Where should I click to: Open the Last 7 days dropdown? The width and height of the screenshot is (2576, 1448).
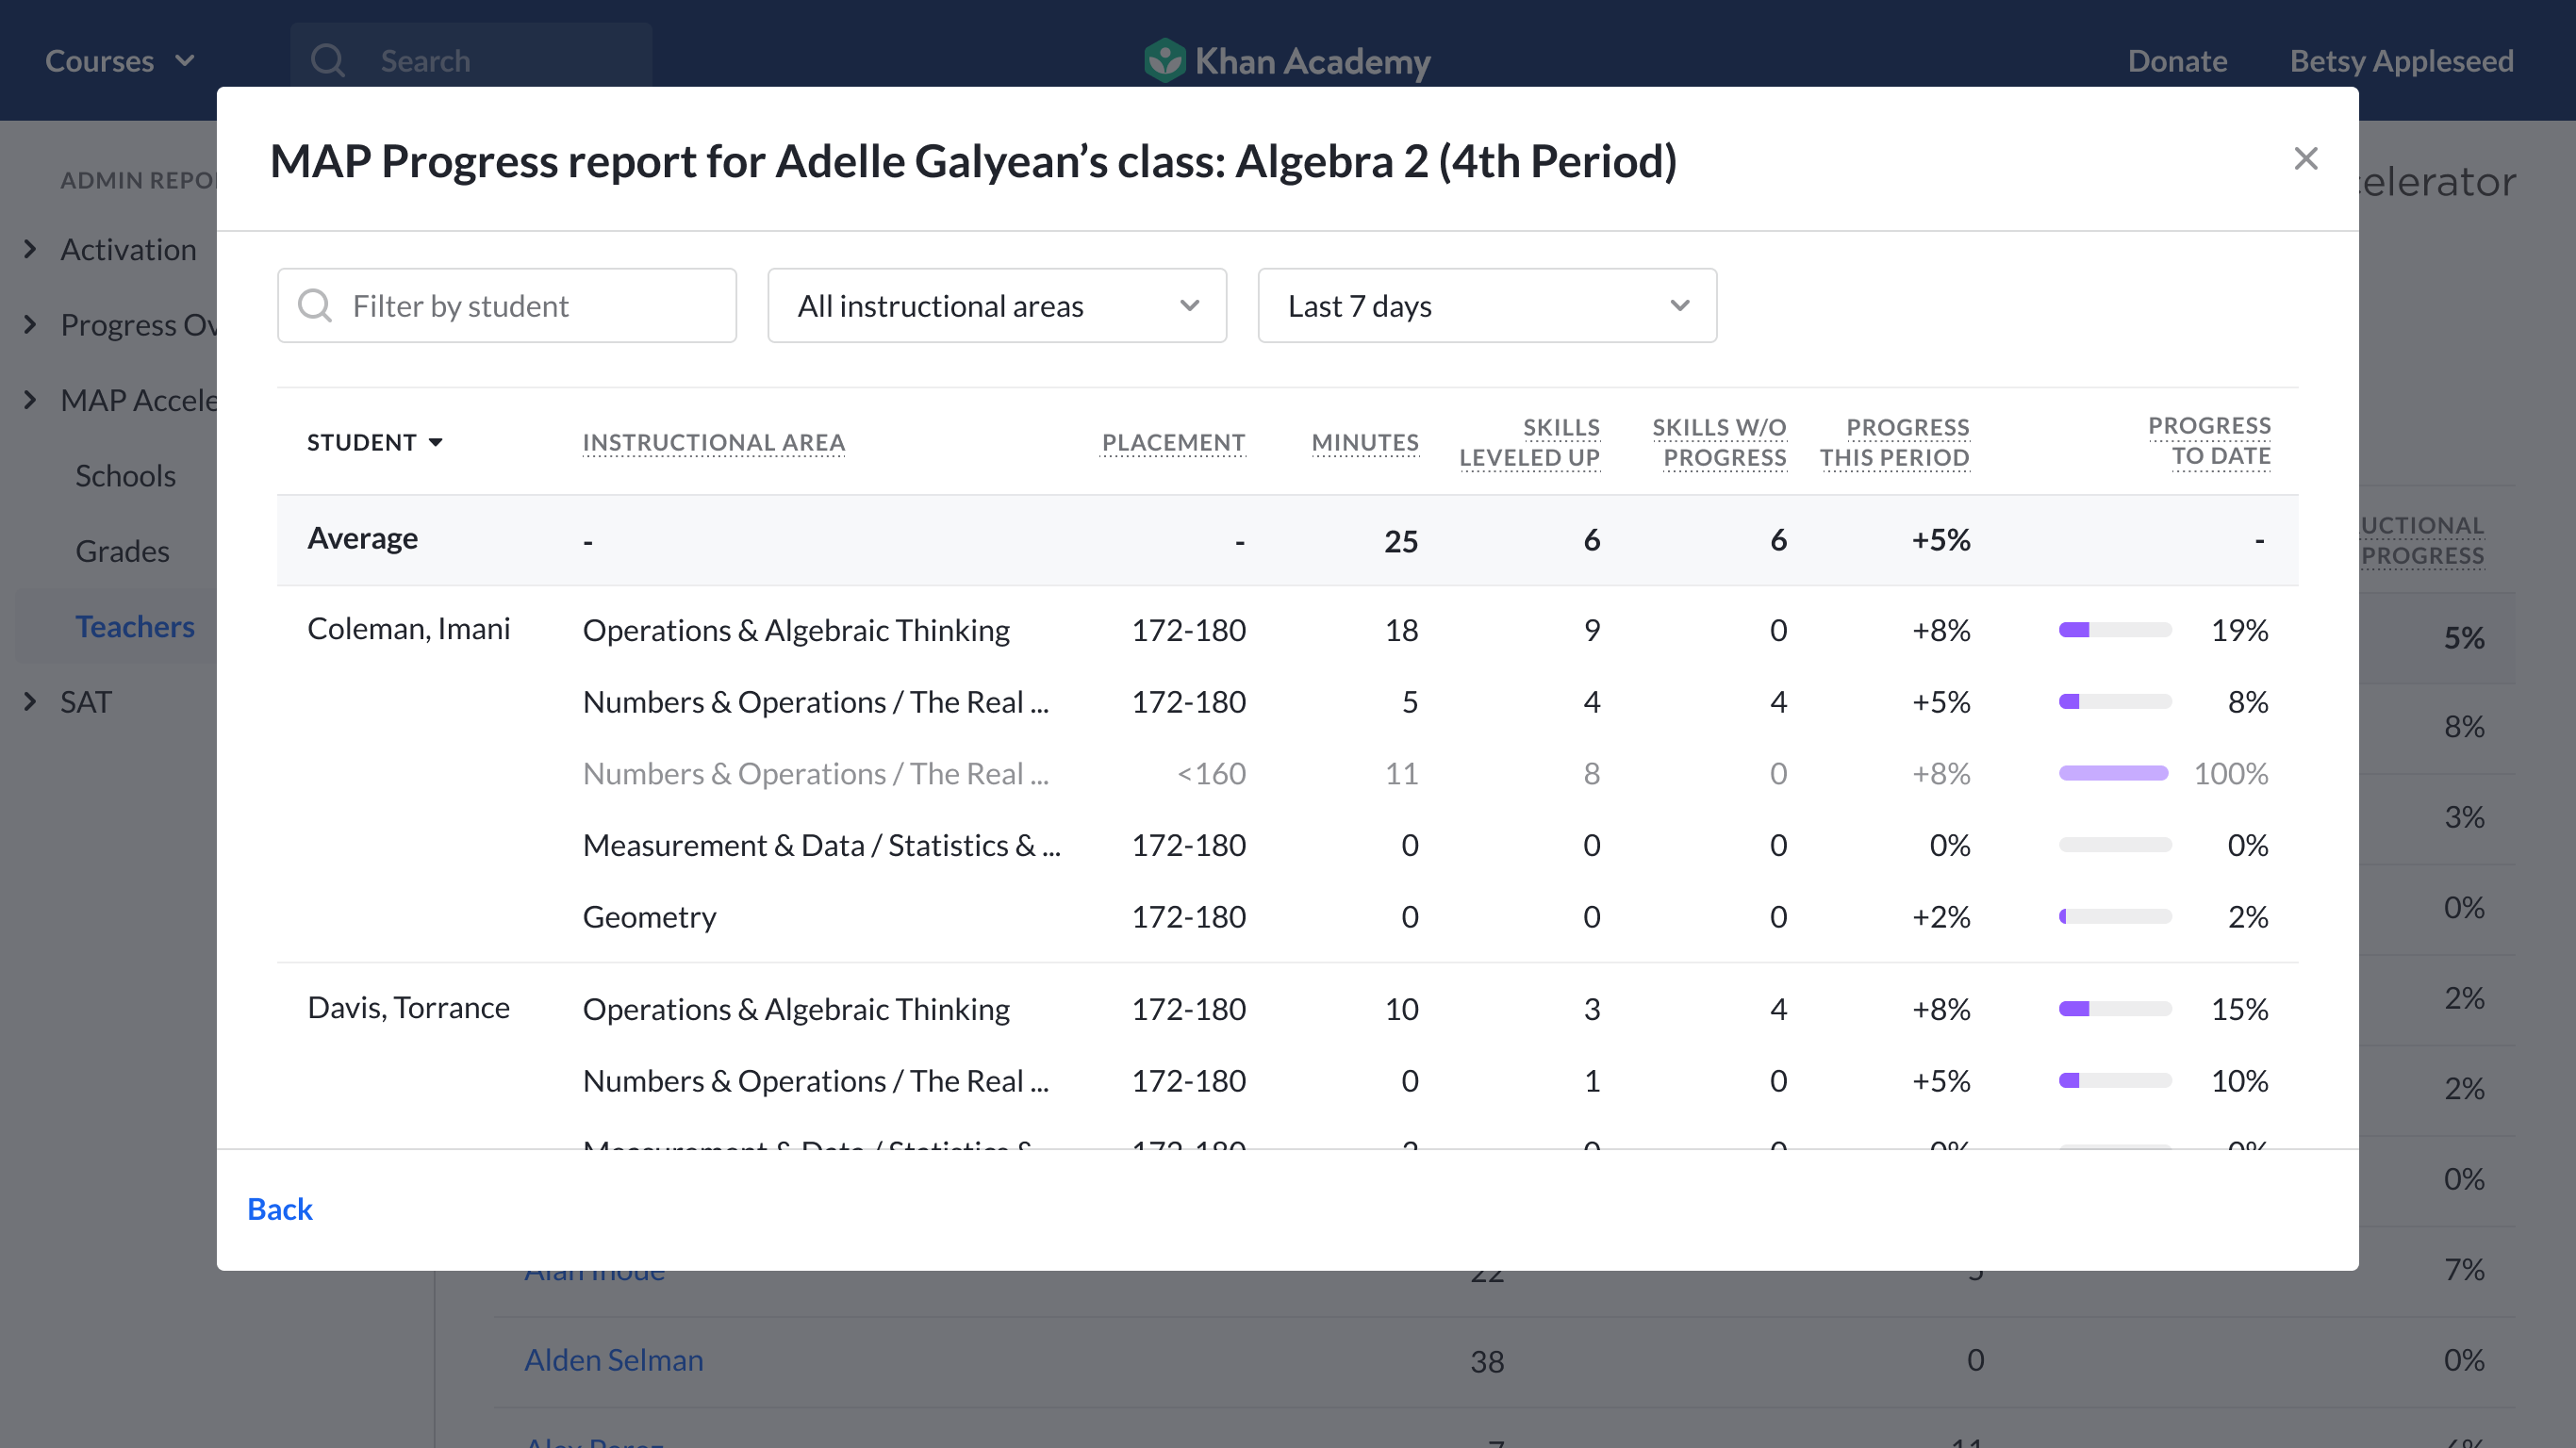pyautogui.click(x=1487, y=305)
